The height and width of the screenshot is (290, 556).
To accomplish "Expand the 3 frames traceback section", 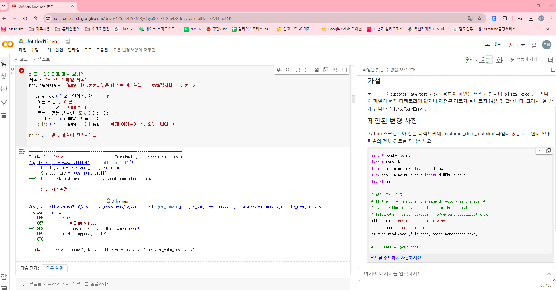I will (x=117, y=201).
